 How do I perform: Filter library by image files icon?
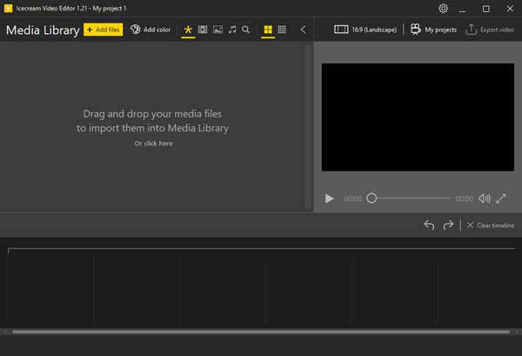point(217,30)
